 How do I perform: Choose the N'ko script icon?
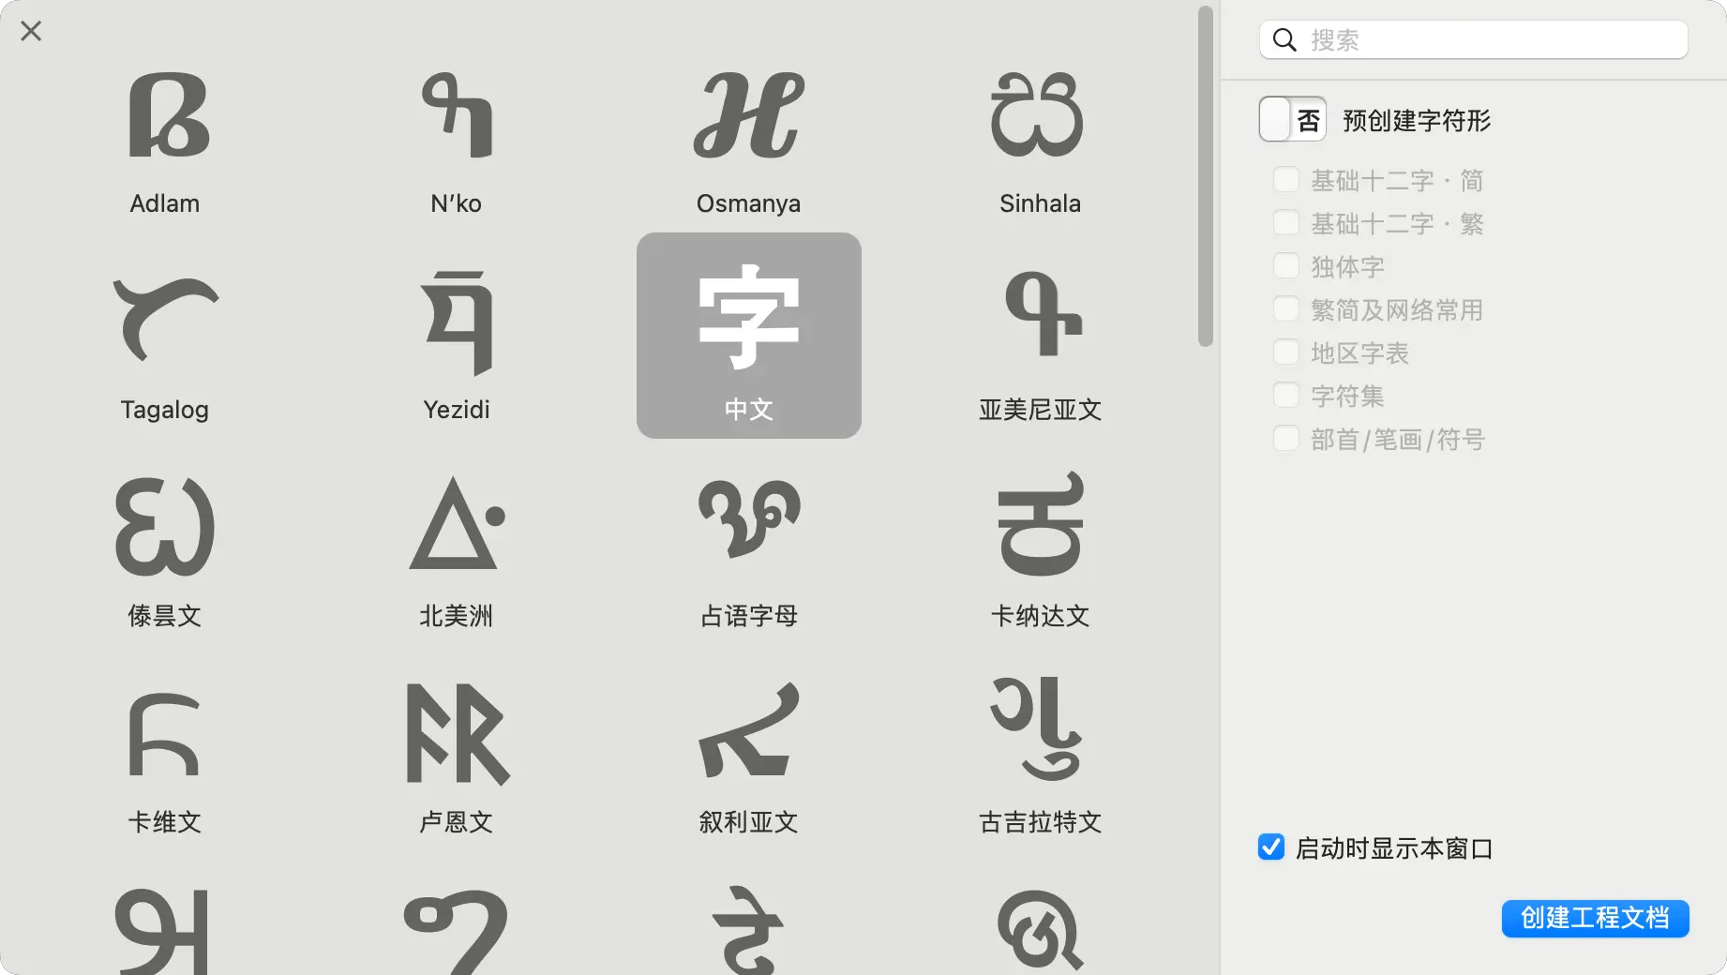[x=457, y=136]
